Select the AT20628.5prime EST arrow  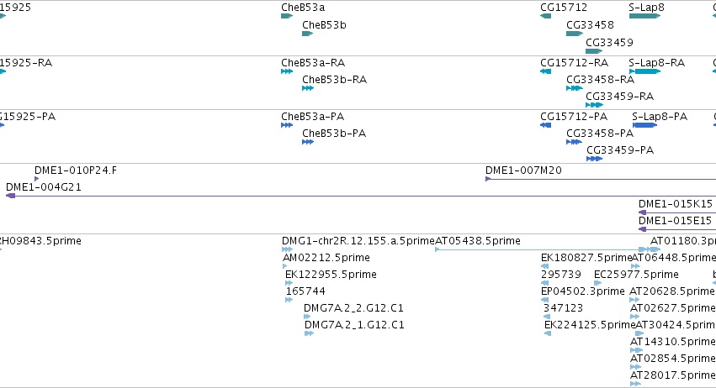coord(634,300)
